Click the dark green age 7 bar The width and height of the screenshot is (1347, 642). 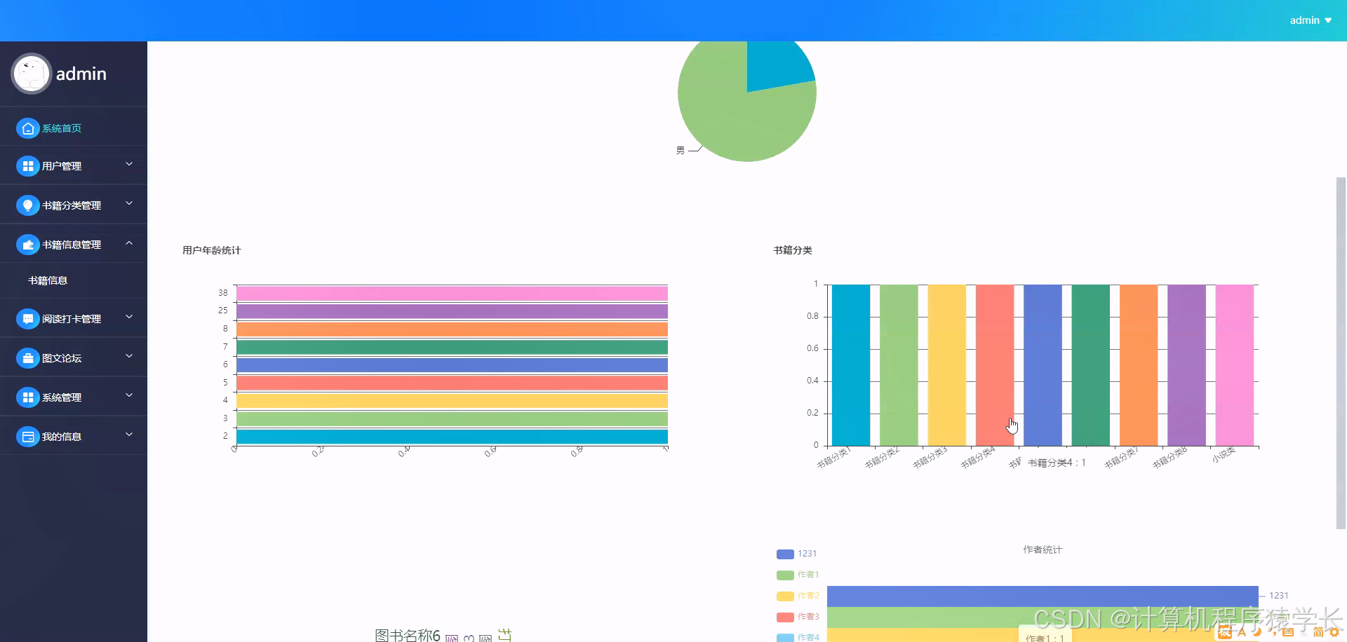(x=452, y=347)
